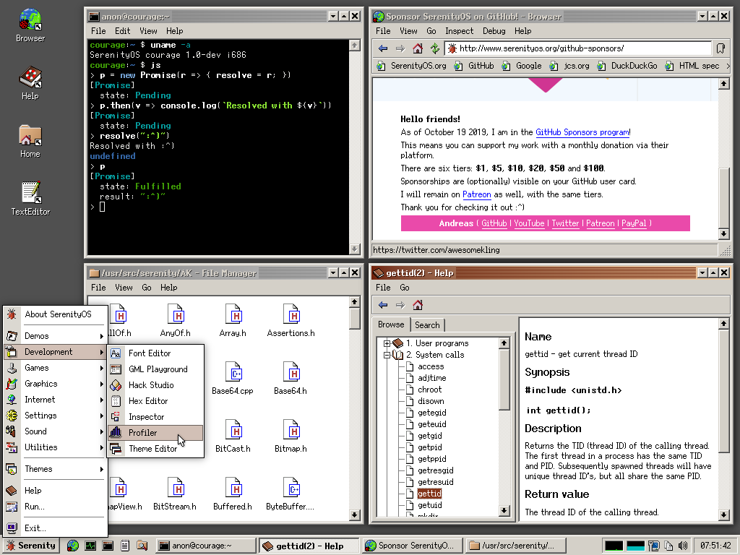Launch Hack Studio from the submenu
Image resolution: width=740 pixels, height=555 pixels.
click(151, 385)
